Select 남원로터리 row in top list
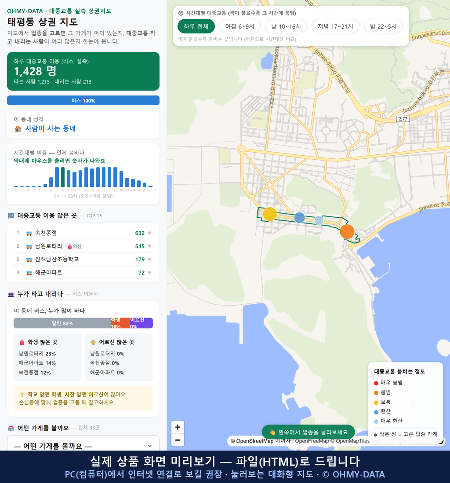 [x=83, y=246]
